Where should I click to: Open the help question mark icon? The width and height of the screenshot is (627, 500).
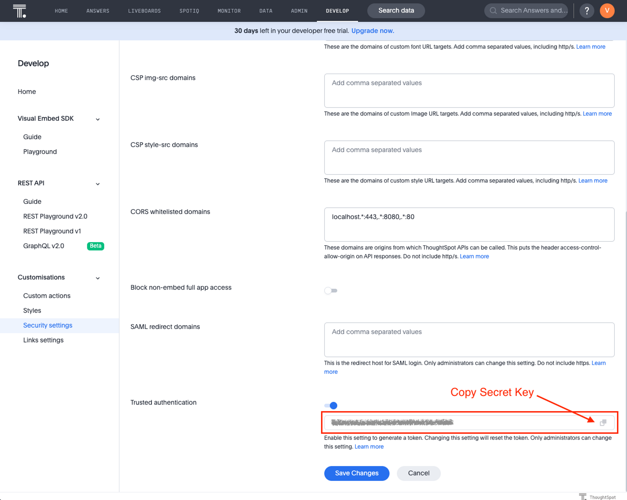tap(587, 11)
